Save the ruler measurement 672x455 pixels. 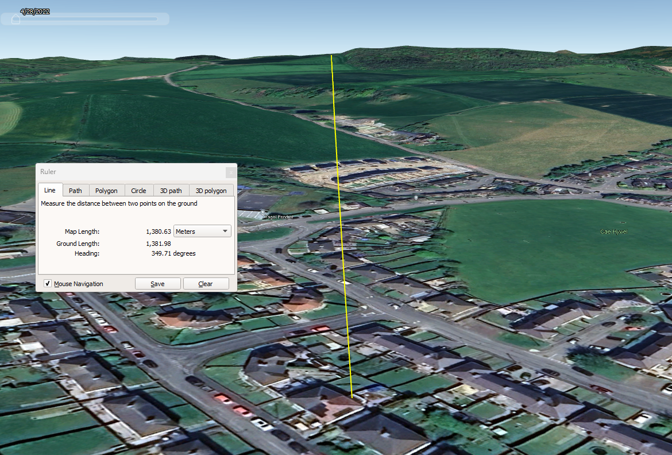pyautogui.click(x=157, y=284)
